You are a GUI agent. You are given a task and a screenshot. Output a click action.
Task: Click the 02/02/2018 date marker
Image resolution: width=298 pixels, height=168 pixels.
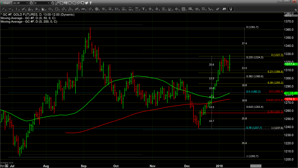[x=256, y=166]
